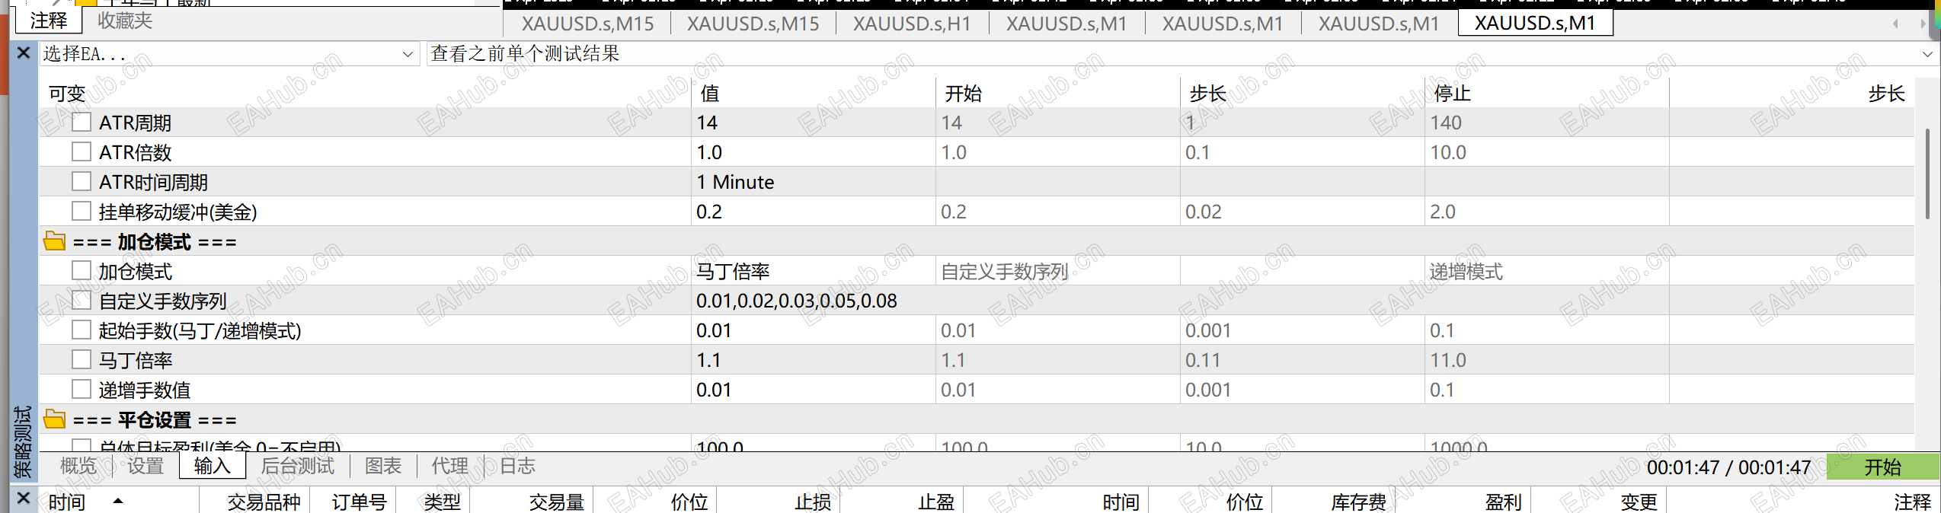Open the 选择EA dropdown

[x=229, y=54]
